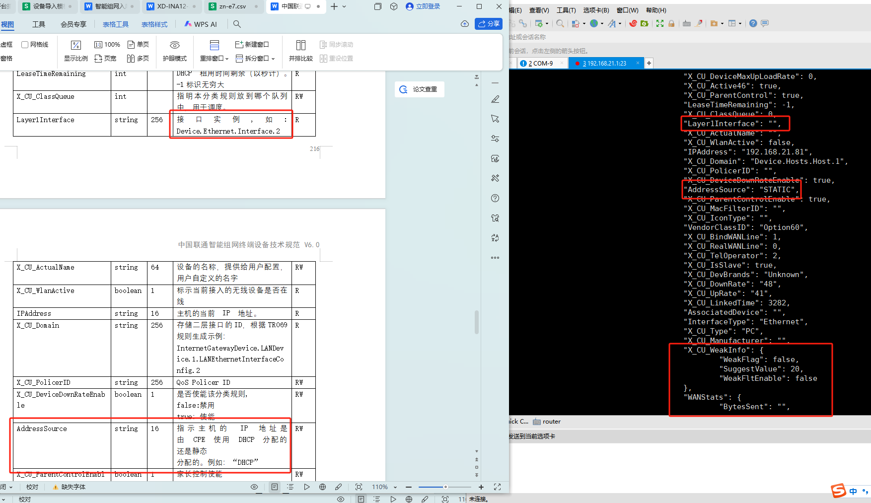Open the chat bubble icon in terminal toolbar

click(x=765, y=23)
